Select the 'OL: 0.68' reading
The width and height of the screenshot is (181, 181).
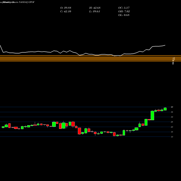coord(124,15)
